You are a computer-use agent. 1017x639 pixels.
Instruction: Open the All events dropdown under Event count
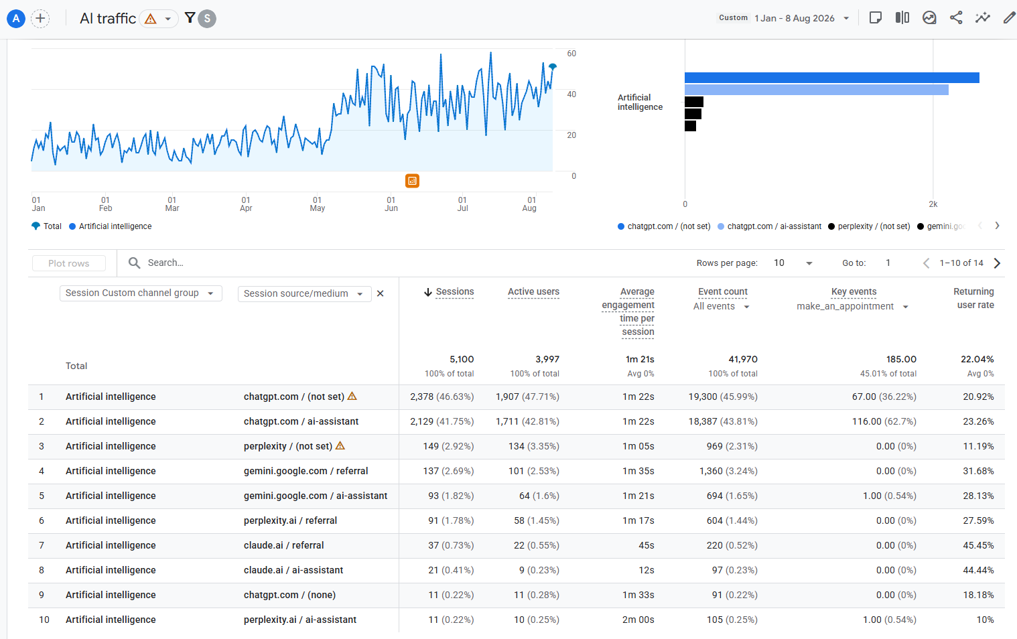[x=722, y=307]
